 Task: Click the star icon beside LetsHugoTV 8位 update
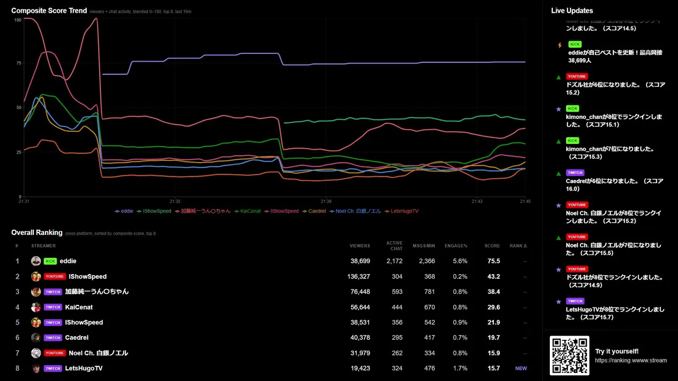(558, 302)
